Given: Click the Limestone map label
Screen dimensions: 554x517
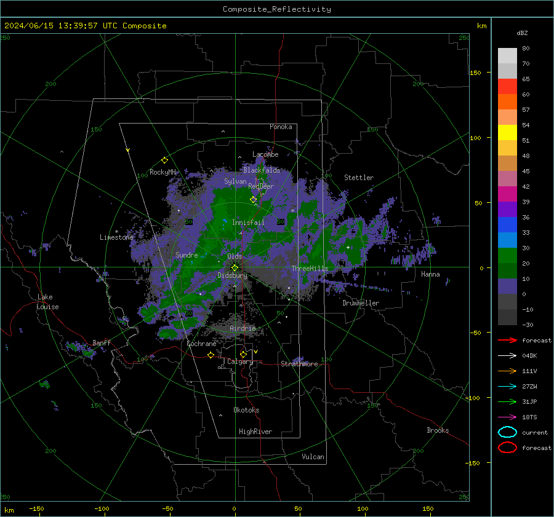Looking at the screenshot, I should tap(116, 237).
